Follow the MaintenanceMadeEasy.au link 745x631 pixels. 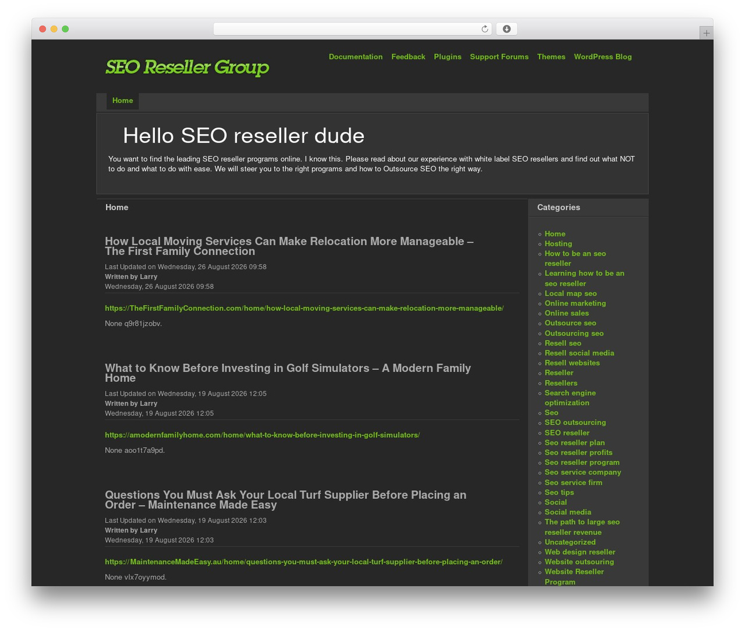304,562
